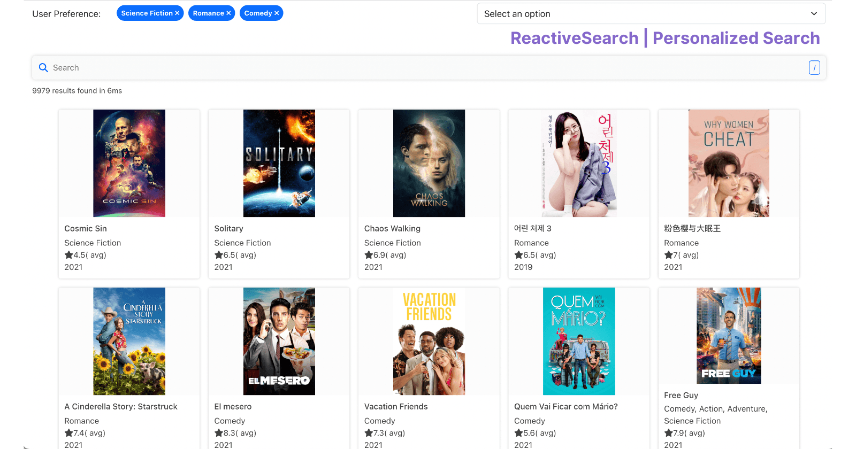This screenshot has width=856, height=449.
Task: Click the star icon on Chaos Walking
Action: point(369,255)
